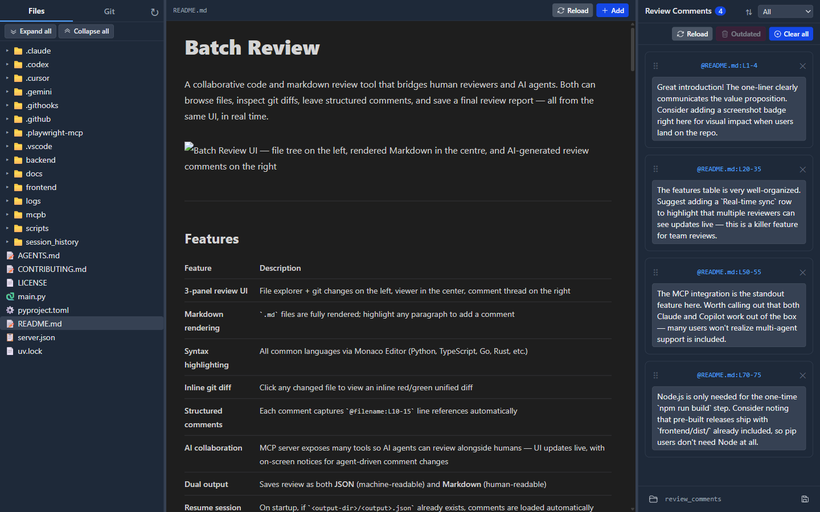Refresh the file tree with the circular icon

(x=154, y=11)
